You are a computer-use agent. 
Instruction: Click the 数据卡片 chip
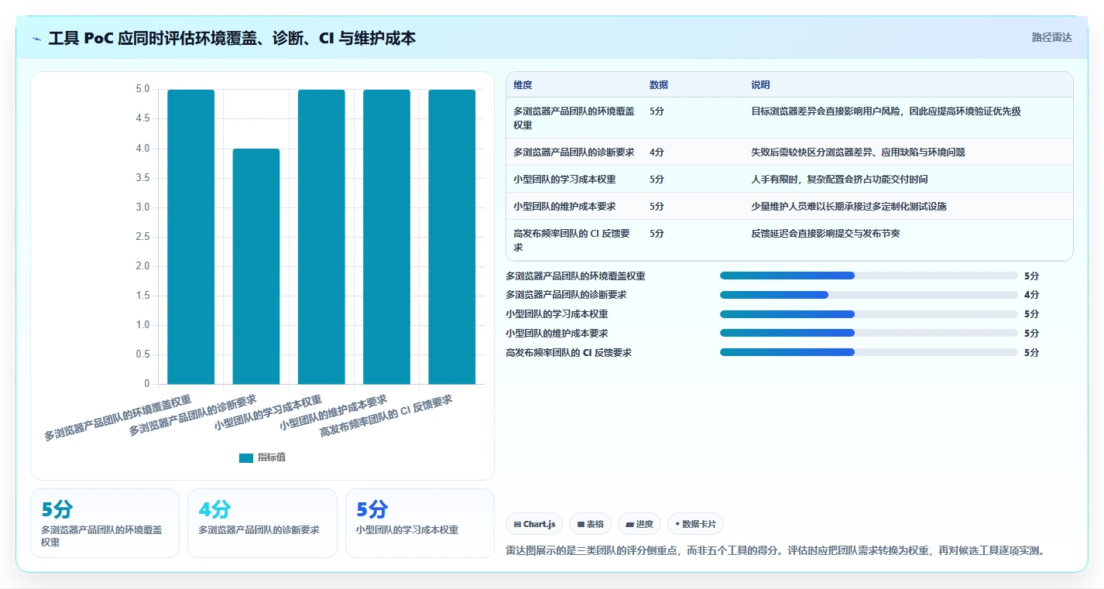(x=695, y=524)
